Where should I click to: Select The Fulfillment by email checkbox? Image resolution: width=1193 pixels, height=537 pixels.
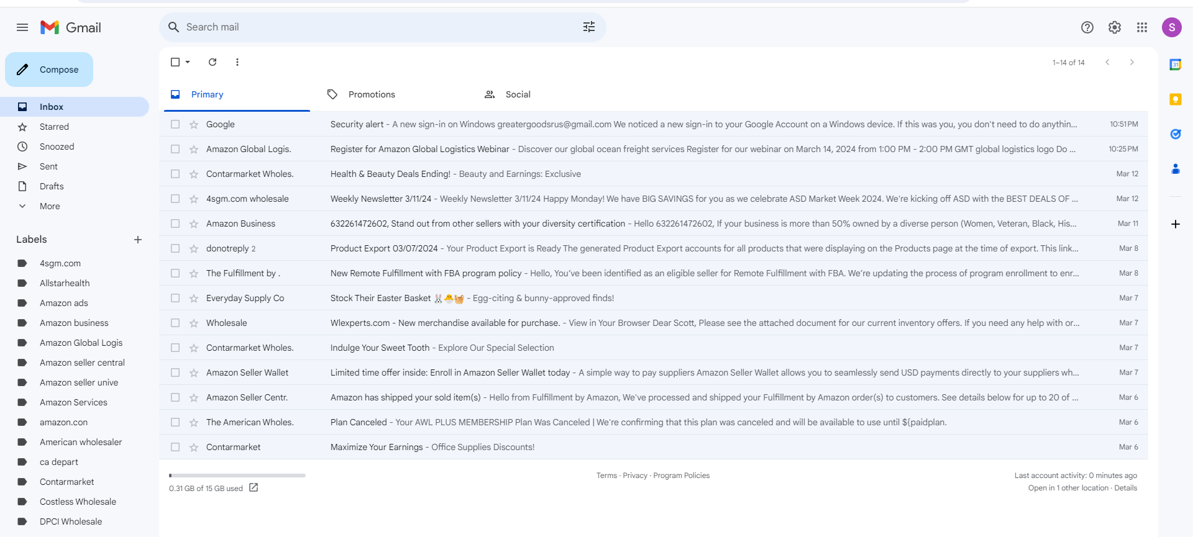click(175, 273)
